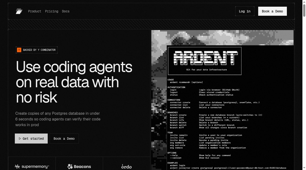Click 'Create copies of any Postgres database' paragraph
Image resolution: width=306 pixels, height=170 pixels.
click(x=58, y=119)
